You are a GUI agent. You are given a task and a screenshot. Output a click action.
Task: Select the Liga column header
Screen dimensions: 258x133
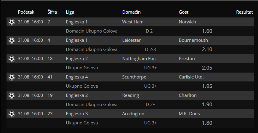point(70,12)
